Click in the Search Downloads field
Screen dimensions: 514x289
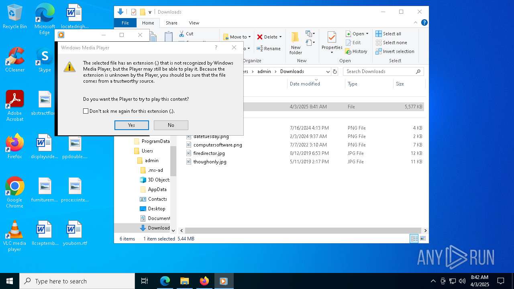pyautogui.click(x=383, y=71)
